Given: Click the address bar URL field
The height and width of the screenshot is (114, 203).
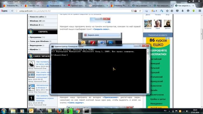Looking at the screenshot, I should (x=74, y=11).
